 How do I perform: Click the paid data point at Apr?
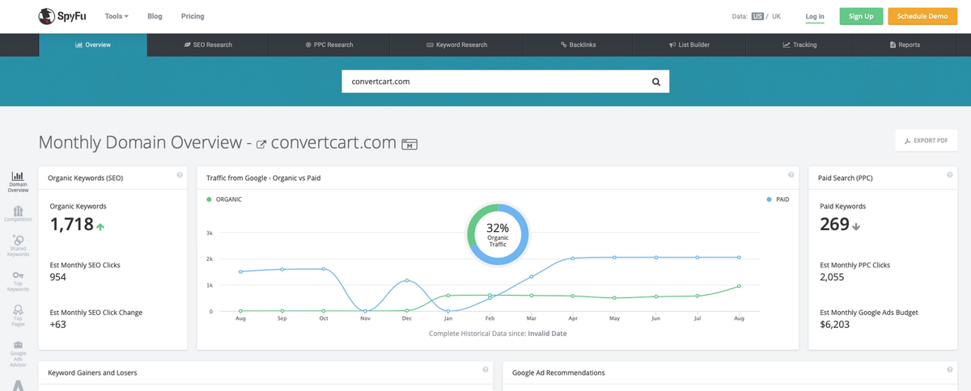573,259
